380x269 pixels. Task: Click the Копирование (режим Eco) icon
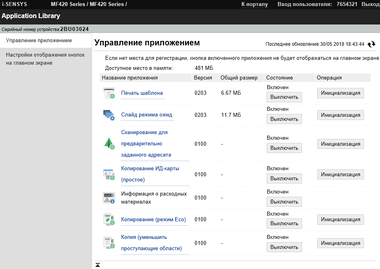pos(109,219)
